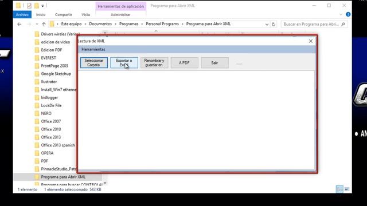The width and height of the screenshot is (367, 206).
Task: Click the Seleccionar Carpeta button
Action: [x=94, y=62]
